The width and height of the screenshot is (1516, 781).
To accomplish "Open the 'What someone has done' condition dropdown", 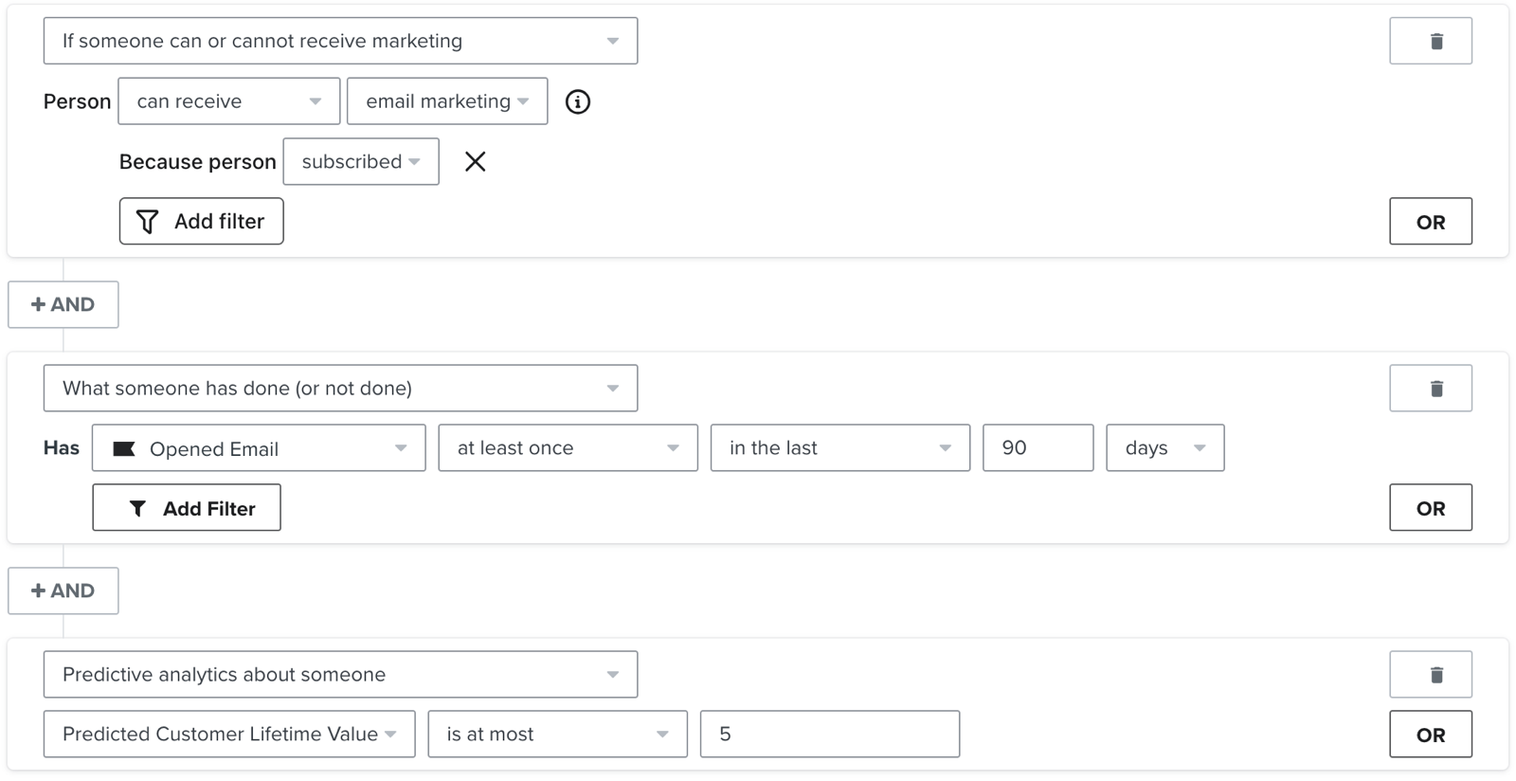I will point(340,389).
